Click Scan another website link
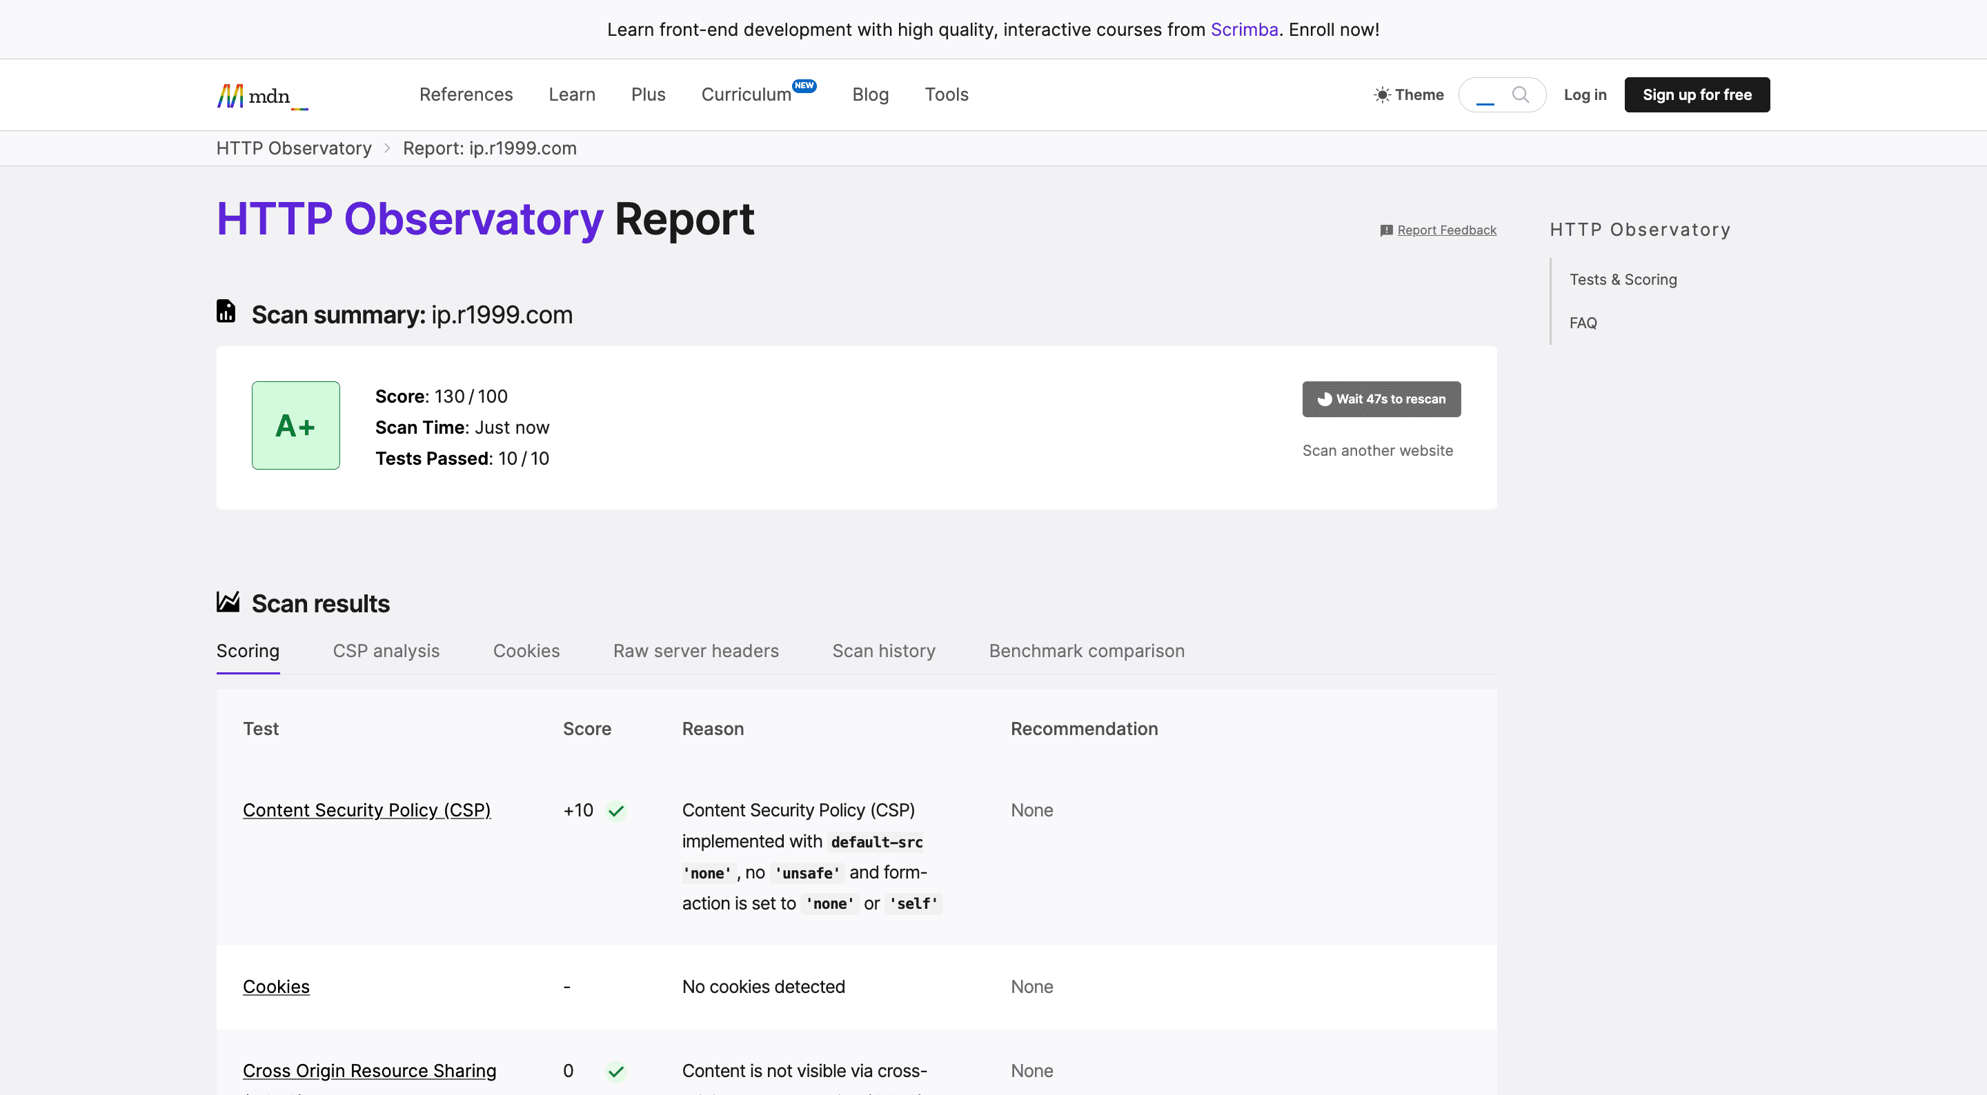This screenshot has width=1987, height=1095. (x=1378, y=450)
